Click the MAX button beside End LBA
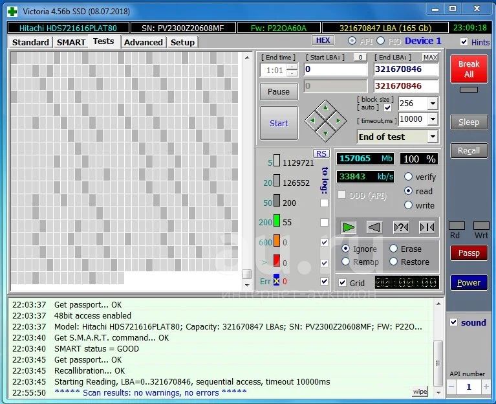 (x=430, y=58)
